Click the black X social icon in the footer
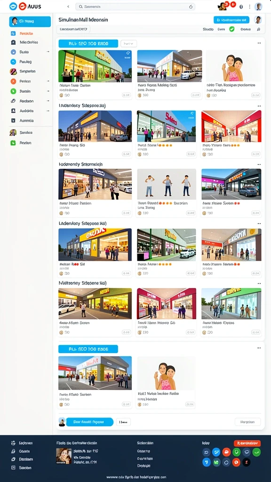Viewport: 271px width, 482px height. (246, 462)
